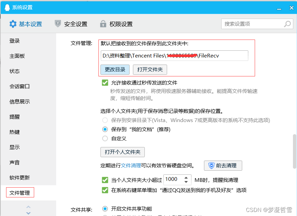
Task: Click the gear icon of 基本设置
Action: tap(13, 24)
